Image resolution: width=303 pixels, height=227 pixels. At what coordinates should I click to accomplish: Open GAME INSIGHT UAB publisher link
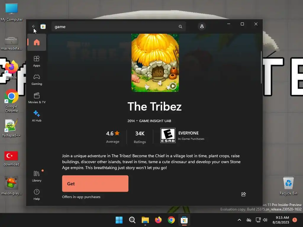click(155, 121)
